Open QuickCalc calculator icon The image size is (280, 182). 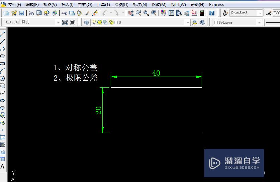pos(202,13)
